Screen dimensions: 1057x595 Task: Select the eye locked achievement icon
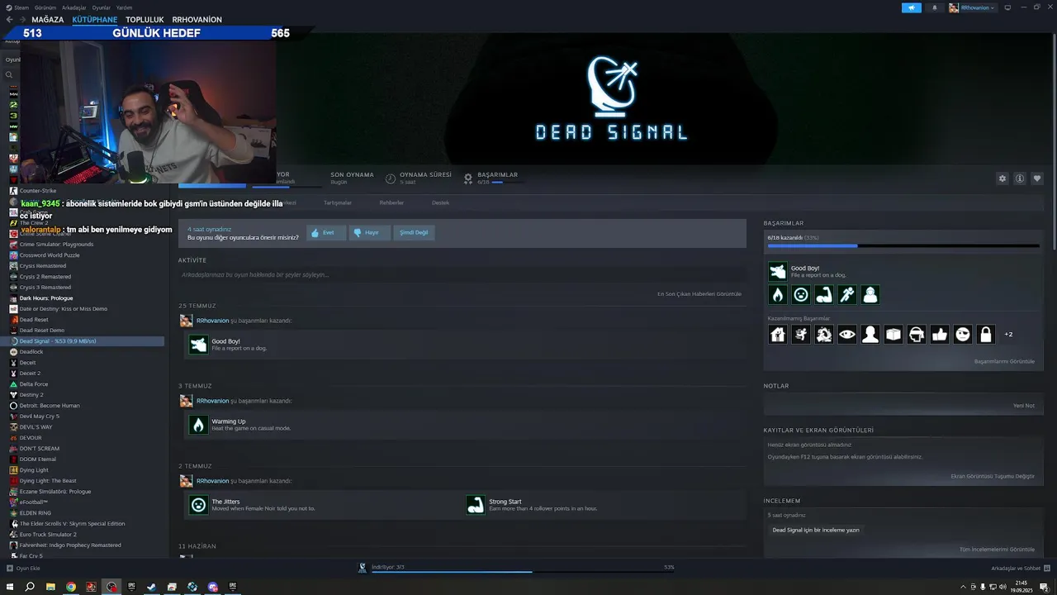click(x=846, y=334)
